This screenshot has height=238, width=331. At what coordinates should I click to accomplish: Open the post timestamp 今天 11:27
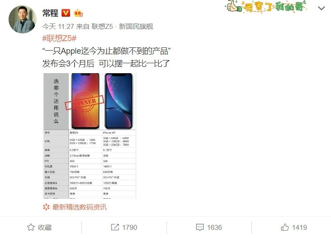[x=58, y=27]
